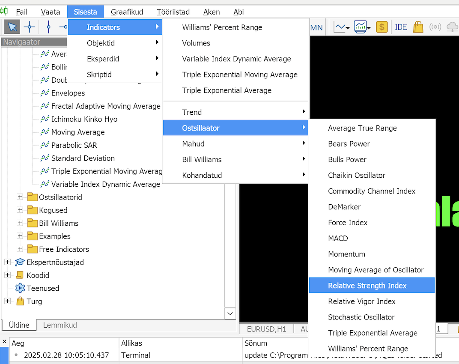Click the dollar sign trading icon
The height and width of the screenshot is (364, 459).
click(x=382, y=27)
